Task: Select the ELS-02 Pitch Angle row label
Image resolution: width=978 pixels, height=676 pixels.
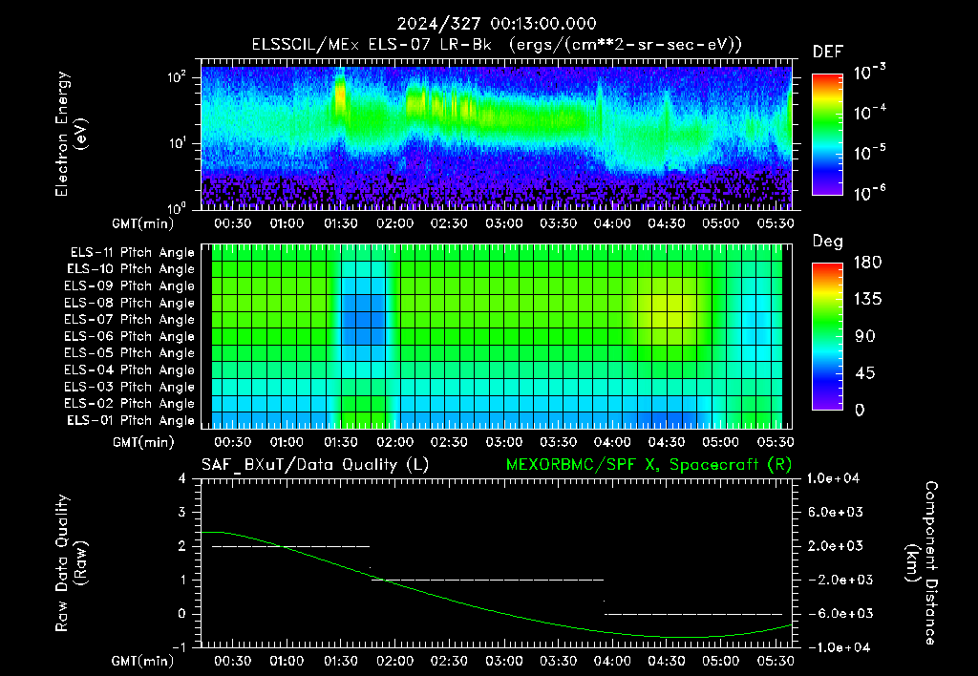Action: (130, 404)
